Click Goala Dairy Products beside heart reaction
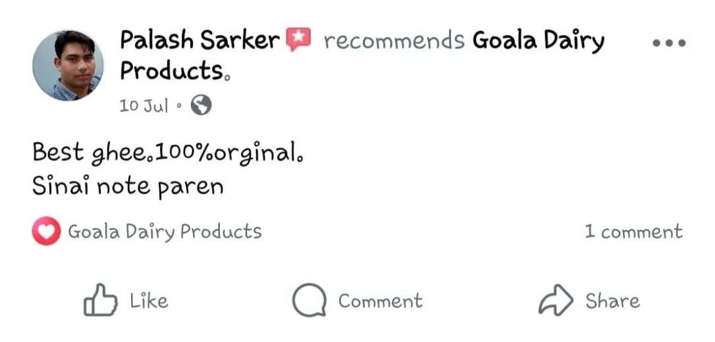 tap(165, 232)
